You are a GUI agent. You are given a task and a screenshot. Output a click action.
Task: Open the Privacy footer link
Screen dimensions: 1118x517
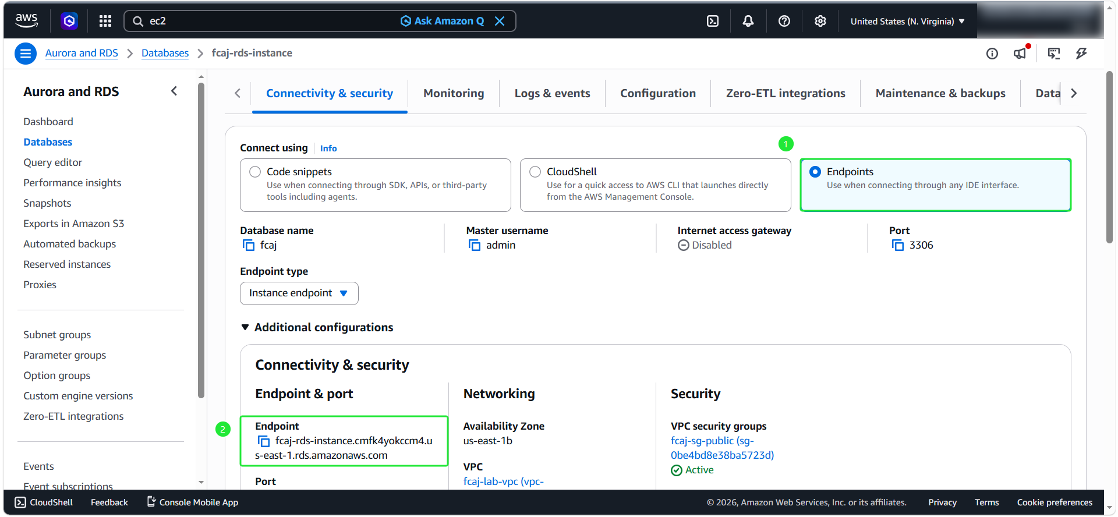tap(942, 502)
